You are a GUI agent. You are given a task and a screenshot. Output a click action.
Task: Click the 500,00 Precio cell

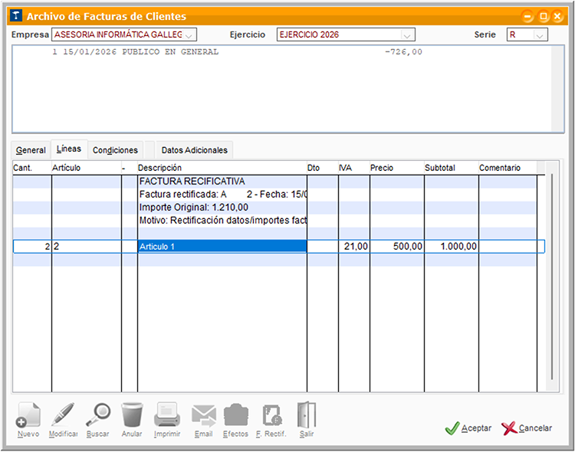click(397, 247)
